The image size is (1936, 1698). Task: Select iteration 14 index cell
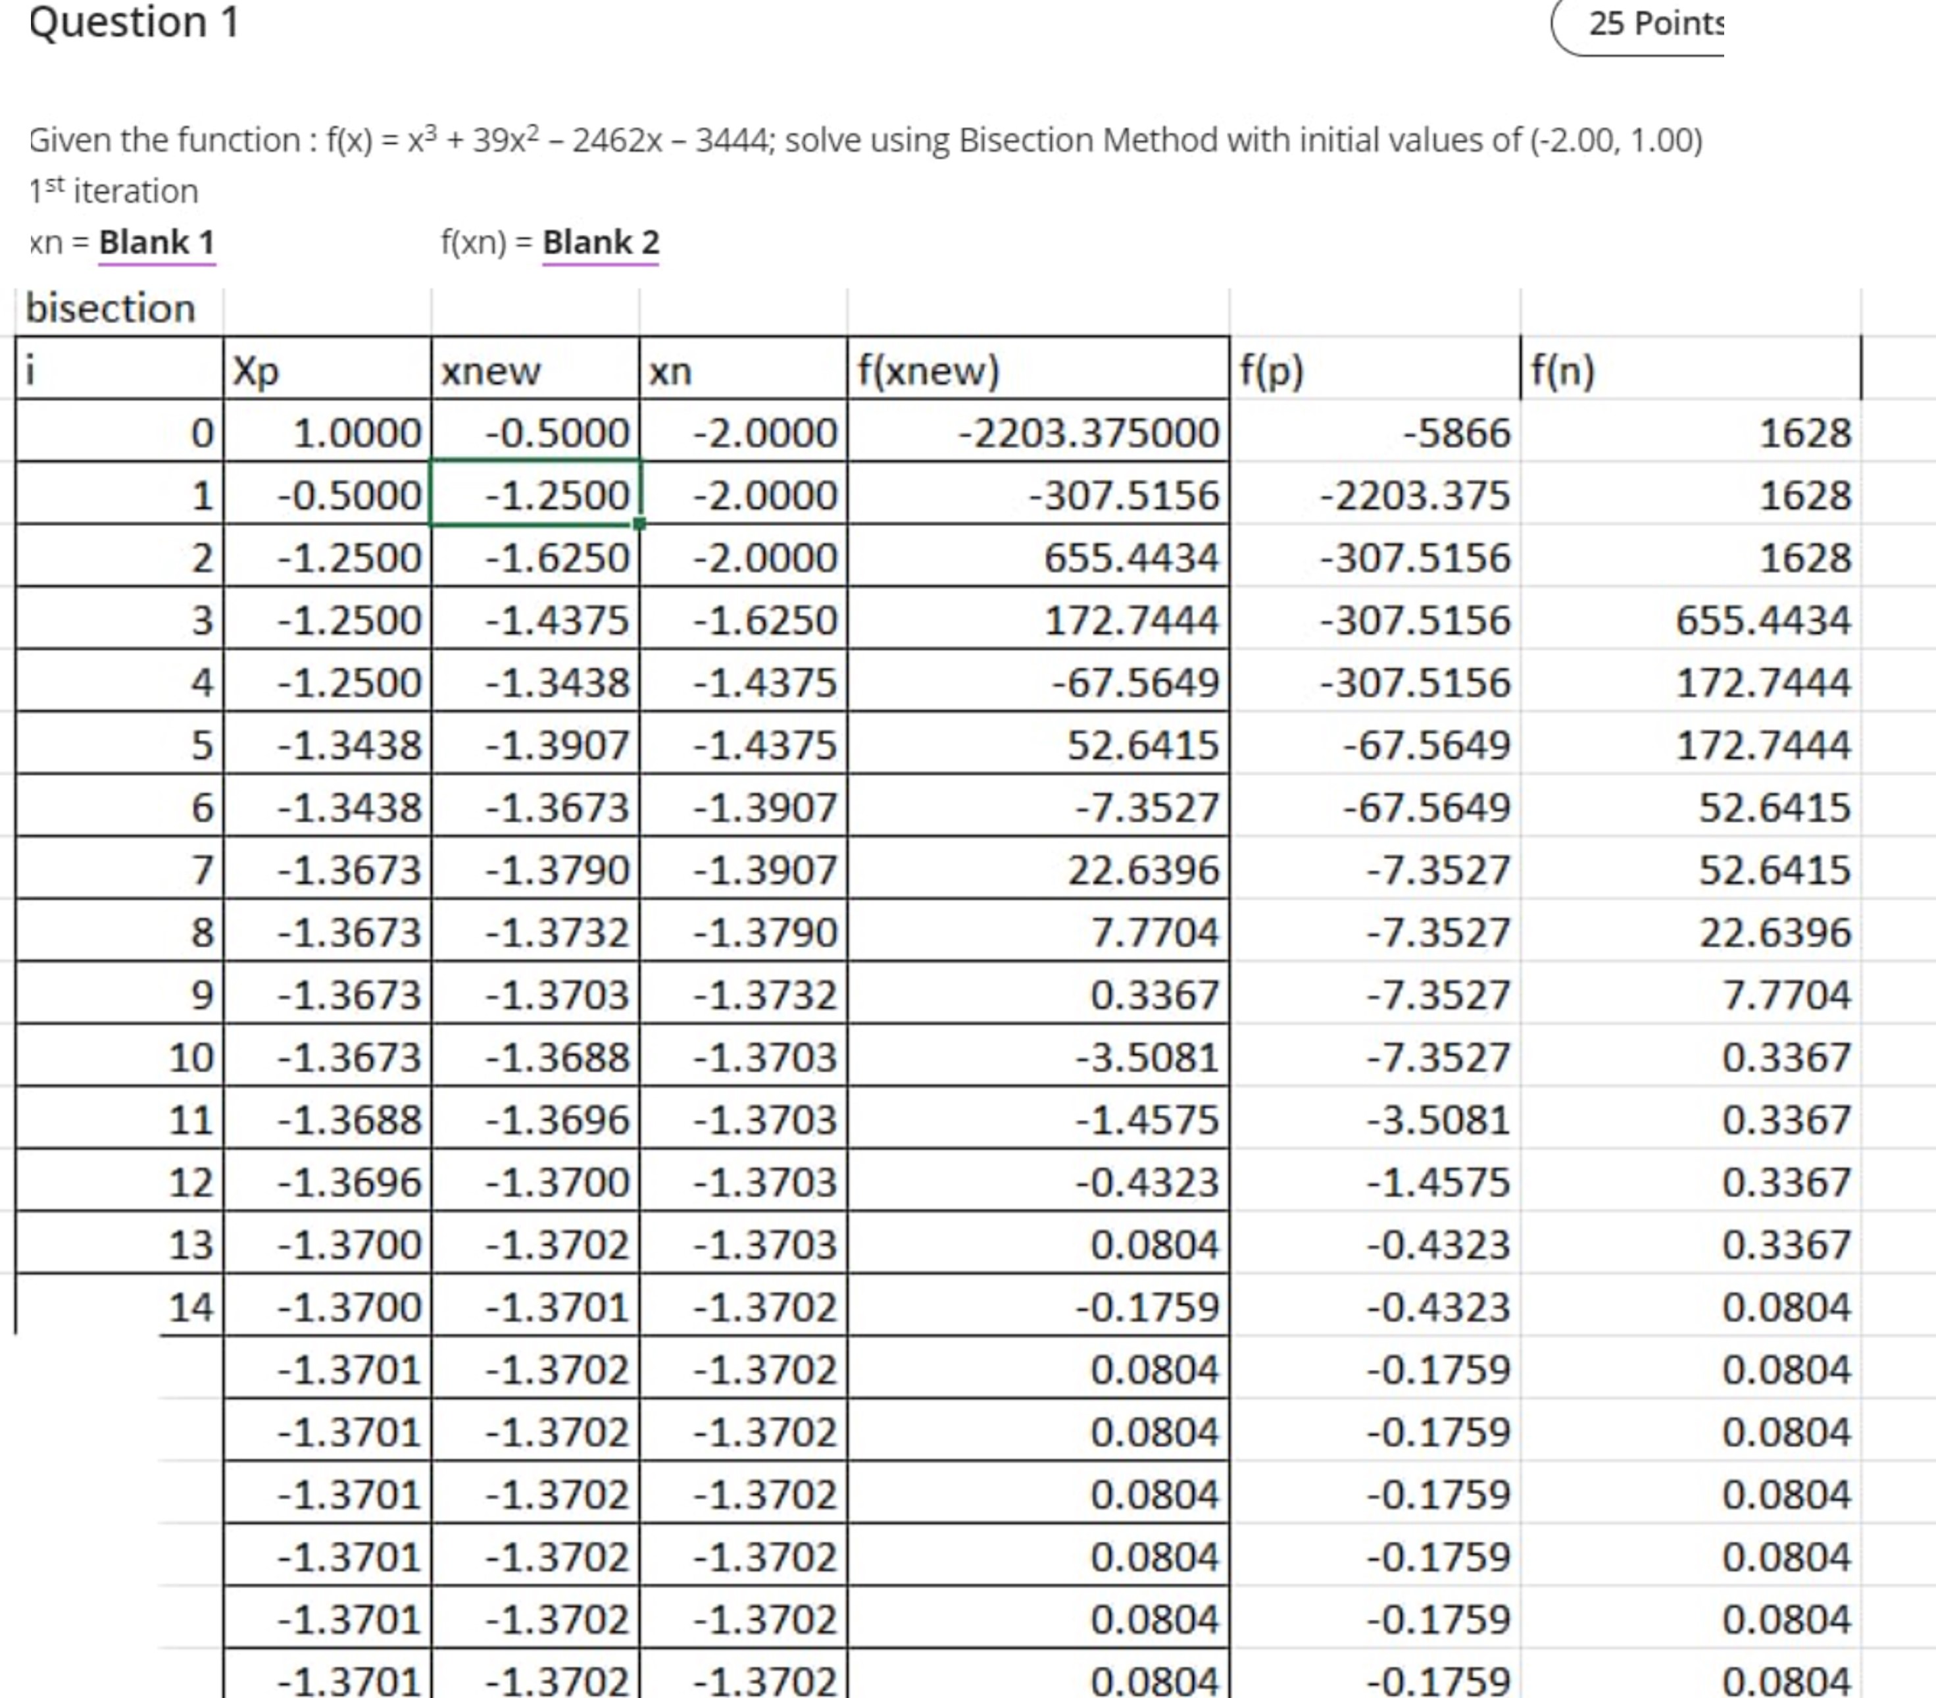[x=189, y=1306]
